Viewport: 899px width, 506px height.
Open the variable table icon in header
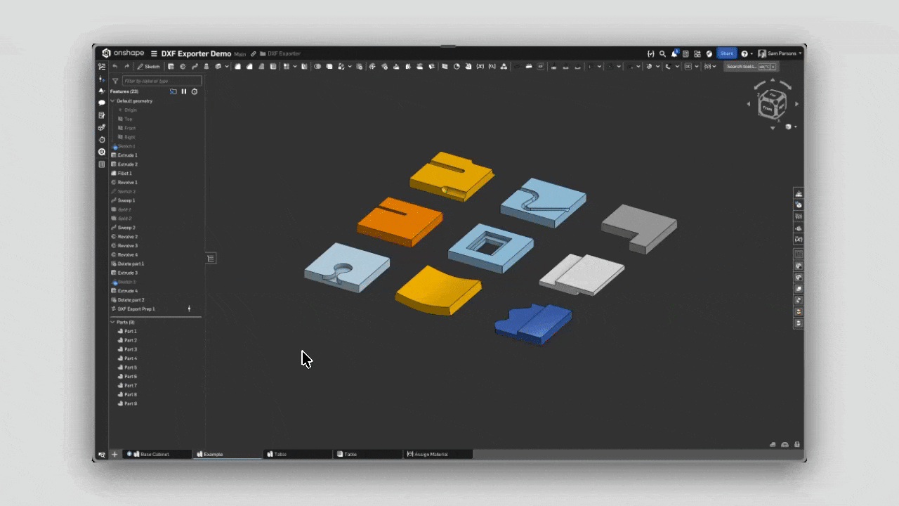(651, 53)
